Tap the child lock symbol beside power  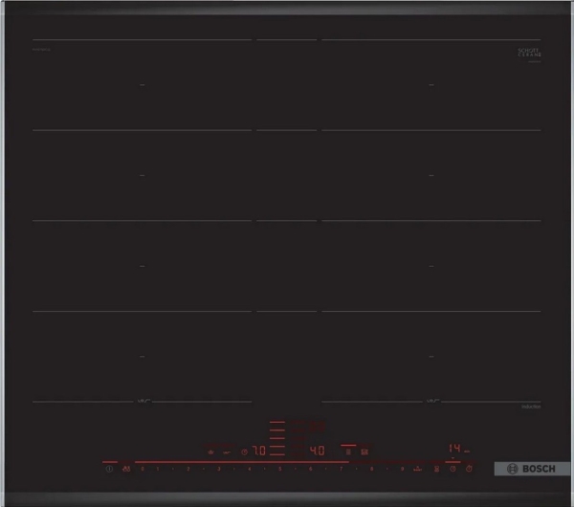pos(126,469)
